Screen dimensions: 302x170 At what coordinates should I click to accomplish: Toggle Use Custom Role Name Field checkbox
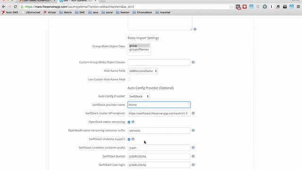[x=129, y=79]
